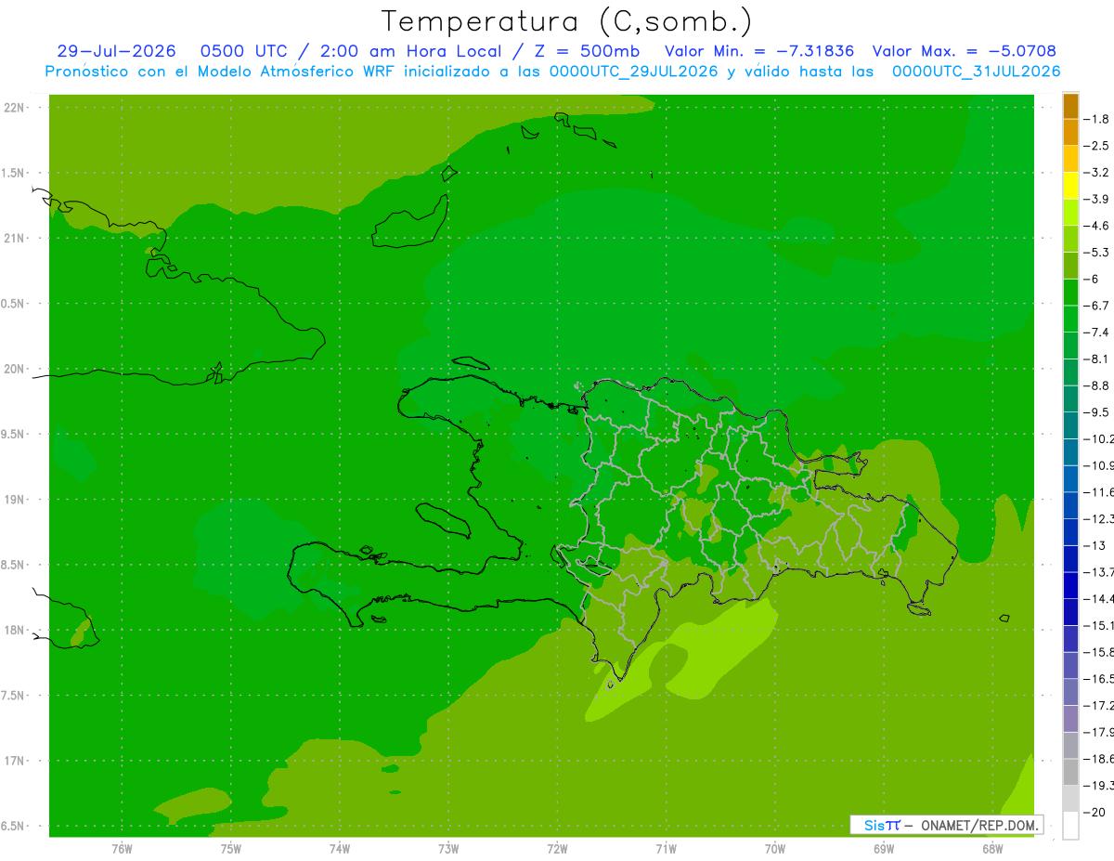1114x861 pixels.
Task: Click the '-7.4' colorbar label
Action: (1096, 333)
